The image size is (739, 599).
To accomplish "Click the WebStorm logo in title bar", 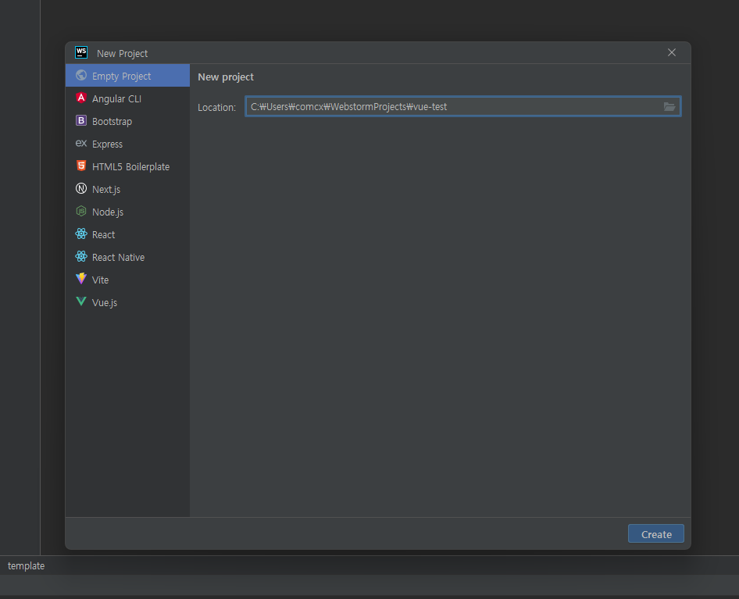I will click(x=81, y=52).
